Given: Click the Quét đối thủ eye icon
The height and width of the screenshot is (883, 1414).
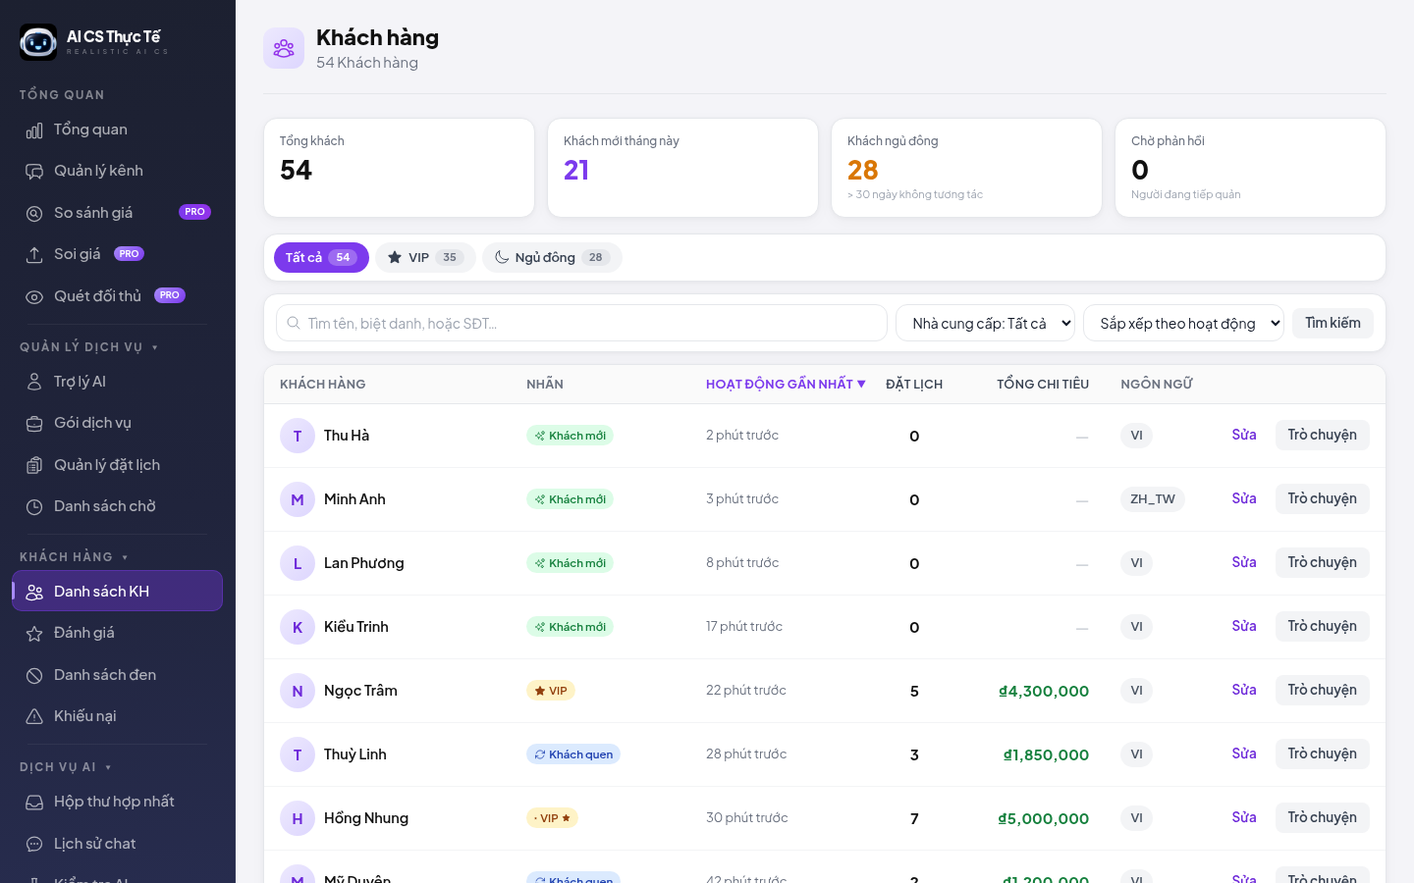Looking at the screenshot, I should 34,297.
